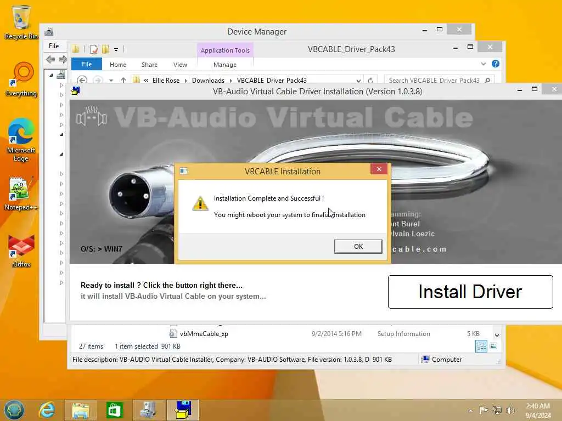Open File Explorer from the taskbar
This screenshot has width=562, height=421.
point(80,410)
